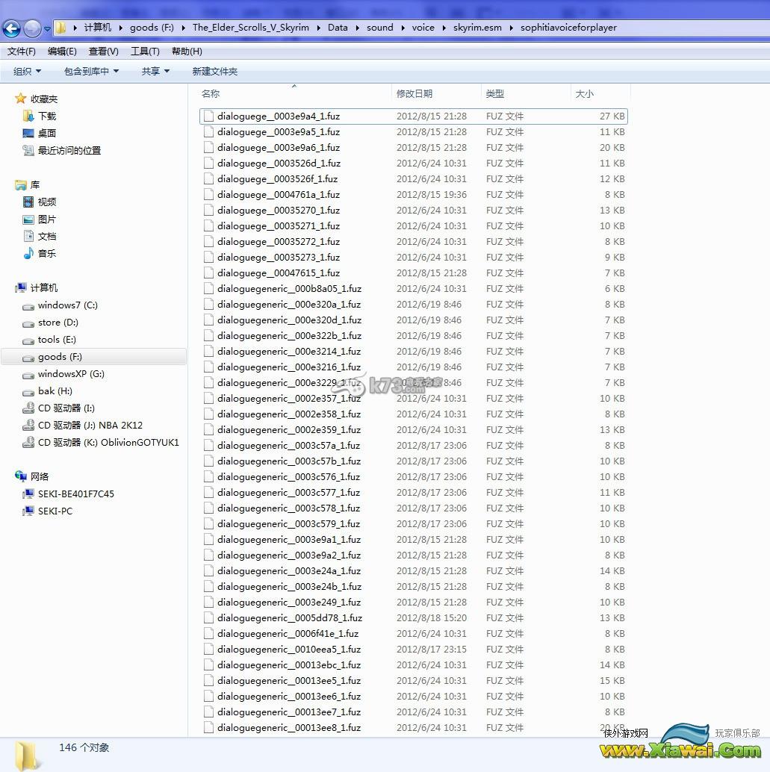Open the Downloads folder icon (下载)
Image resolution: width=770 pixels, height=772 pixels.
coord(28,116)
